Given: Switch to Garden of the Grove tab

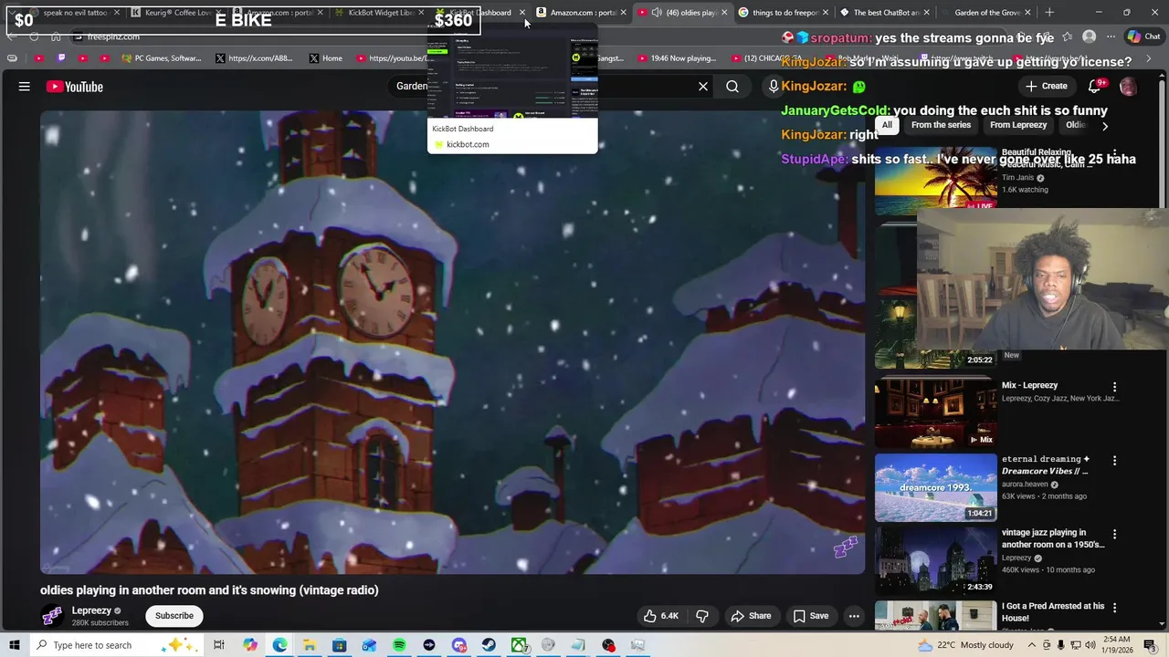Looking at the screenshot, I should (985, 13).
